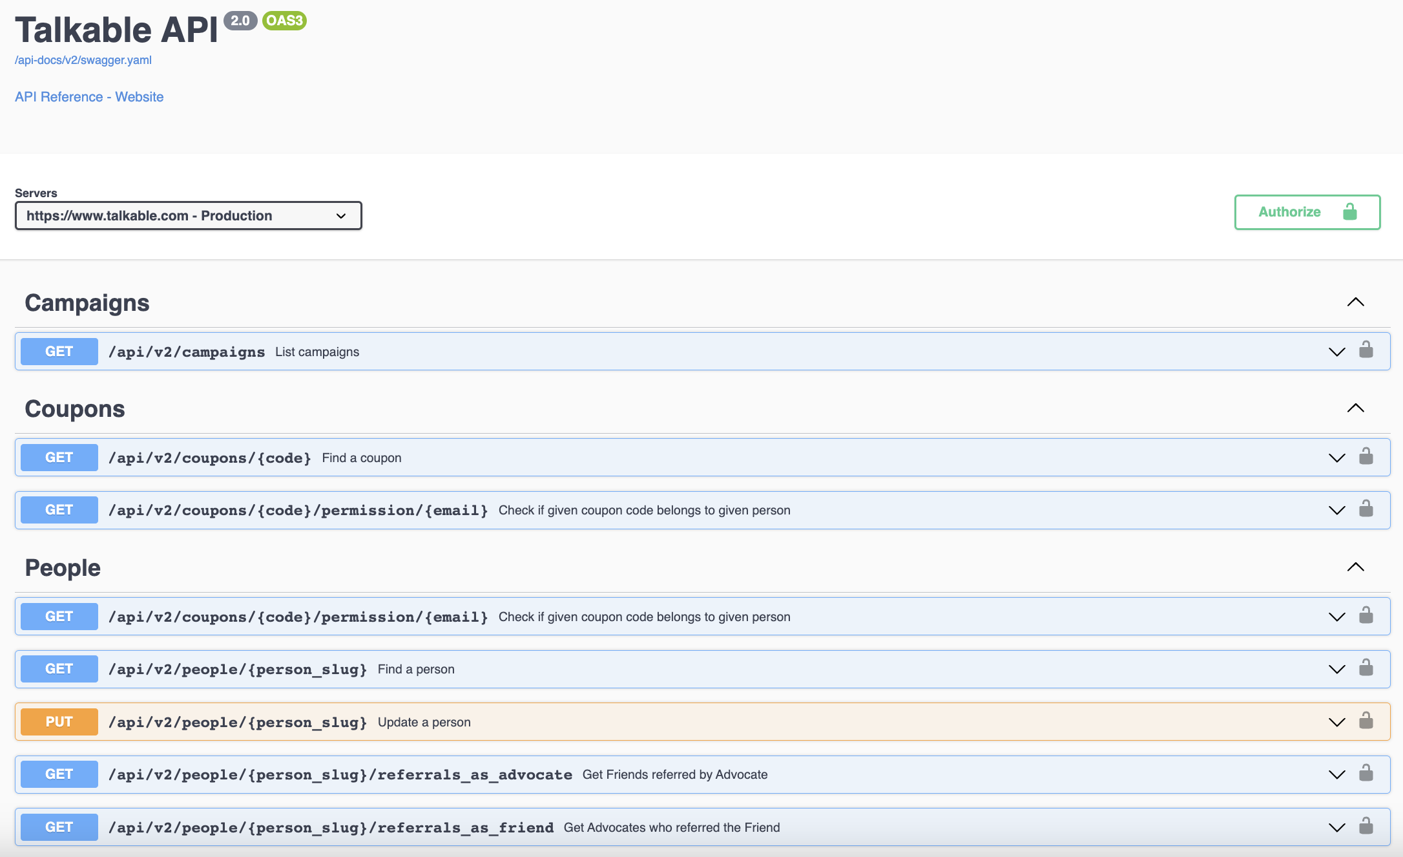Screen dimensions: 1403x857
Task: Click the lock icon on List campaigns row
Action: pos(1366,350)
